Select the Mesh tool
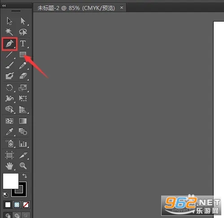The image size is (224, 218). pos(9,121)
